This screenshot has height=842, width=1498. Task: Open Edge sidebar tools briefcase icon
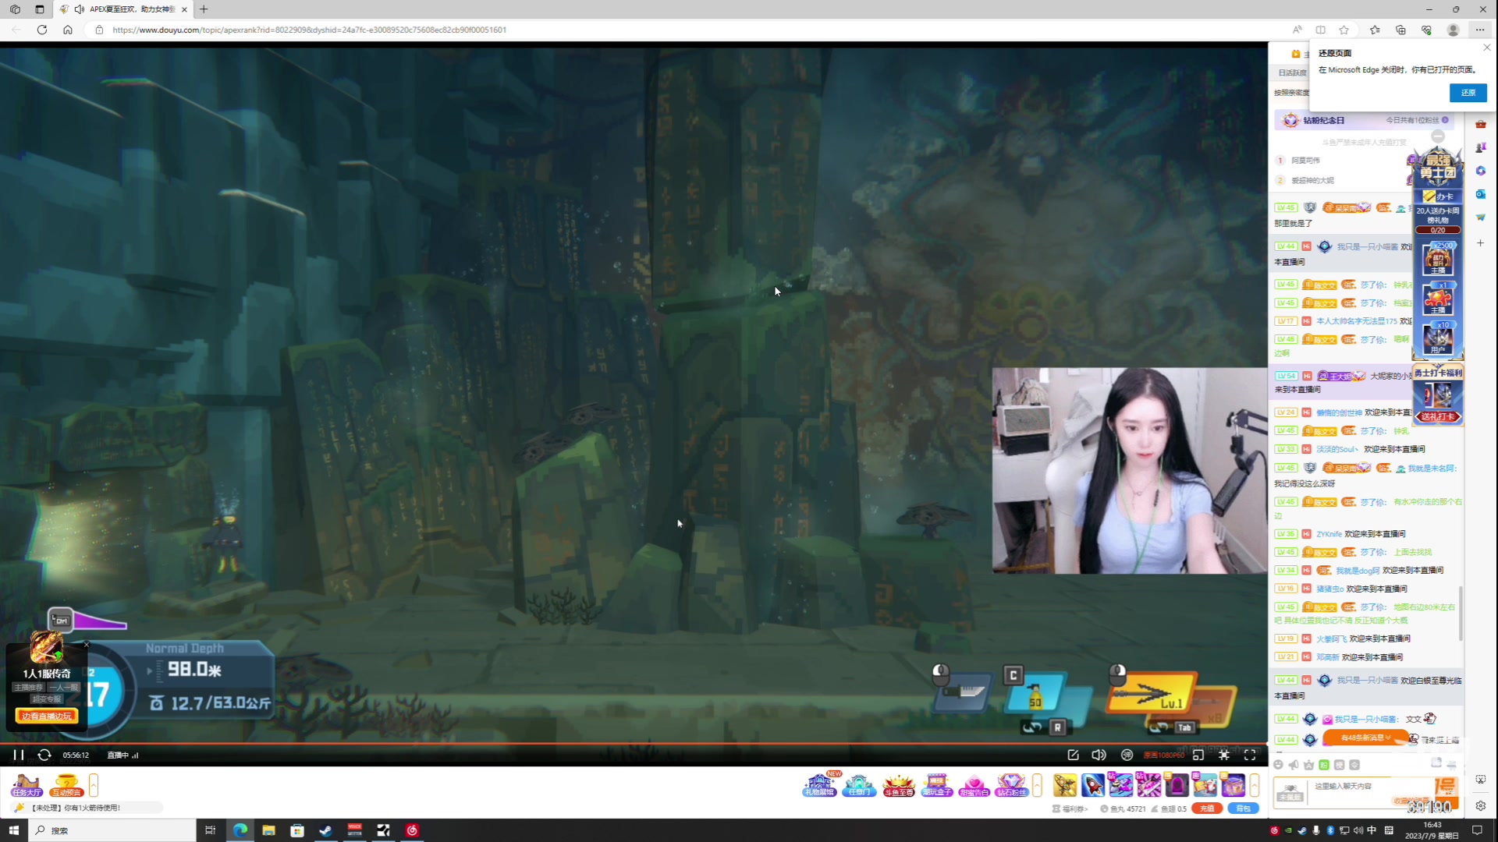coord(1480,124)
